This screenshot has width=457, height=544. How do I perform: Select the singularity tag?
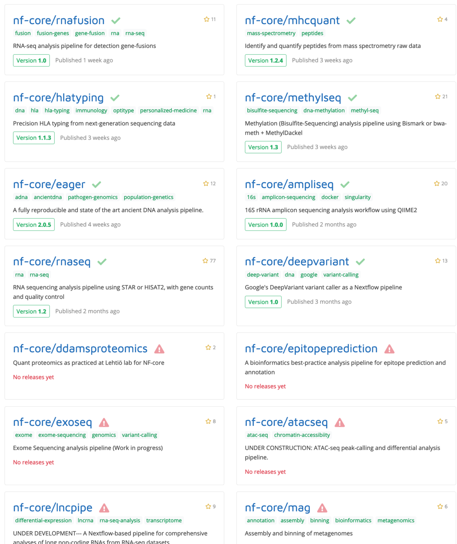358,197
